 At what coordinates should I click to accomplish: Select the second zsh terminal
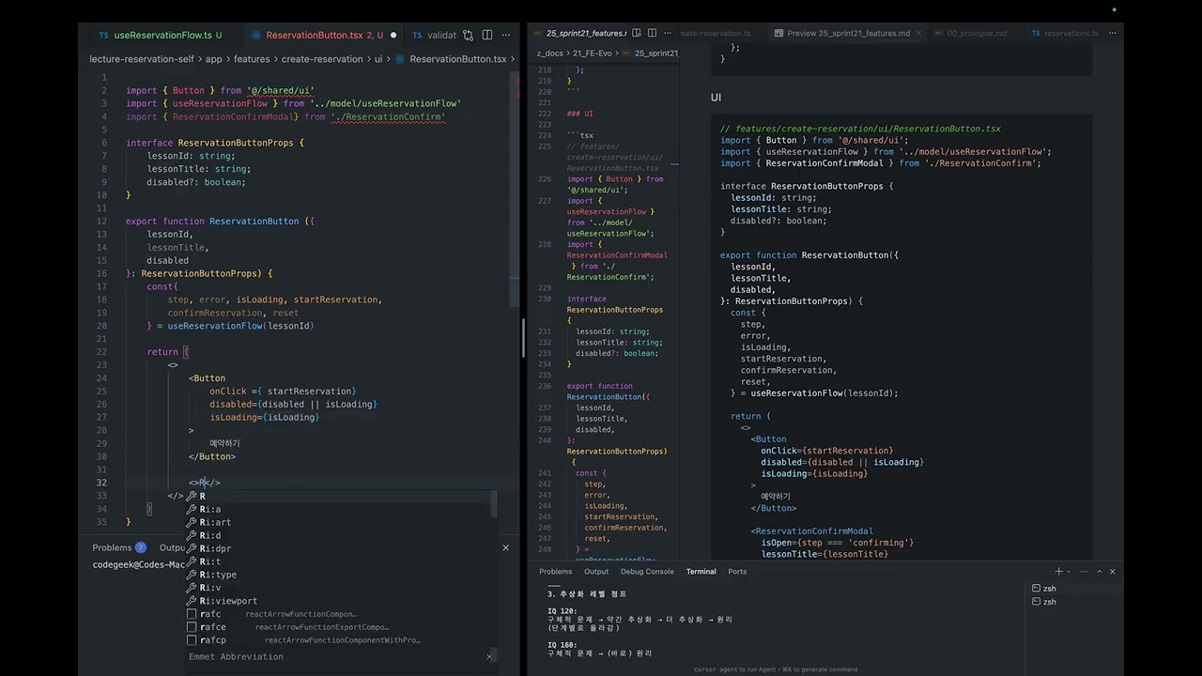coord(1074,602)
